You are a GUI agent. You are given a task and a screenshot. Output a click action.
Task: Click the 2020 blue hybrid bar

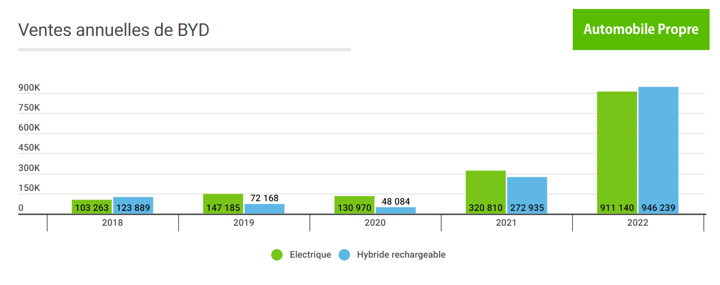coord(396,210)
